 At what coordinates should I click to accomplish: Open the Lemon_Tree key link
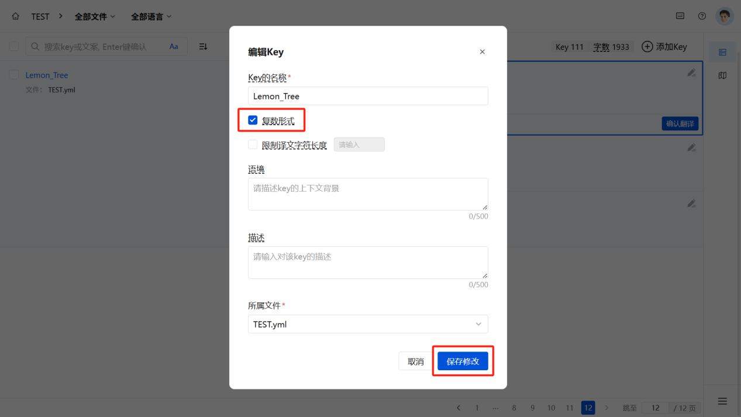[47, 75]
